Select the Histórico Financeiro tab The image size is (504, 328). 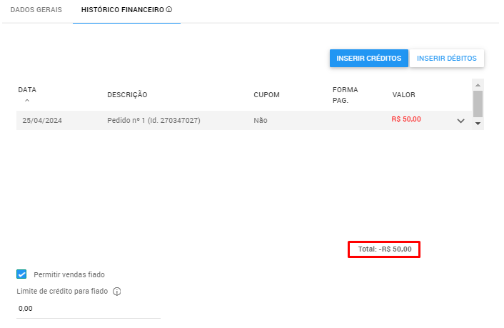click(122, 11)
